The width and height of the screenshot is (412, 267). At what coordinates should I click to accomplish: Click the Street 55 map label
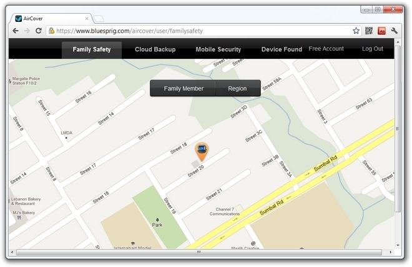point(370,168)
